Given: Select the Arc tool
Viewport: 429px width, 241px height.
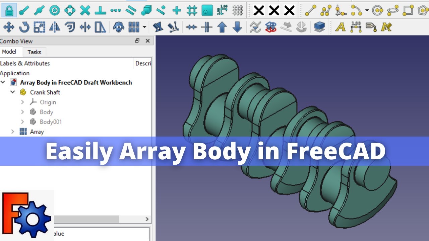Looking at the screenshot, I should pyautogui.click(x=356, y=10).
